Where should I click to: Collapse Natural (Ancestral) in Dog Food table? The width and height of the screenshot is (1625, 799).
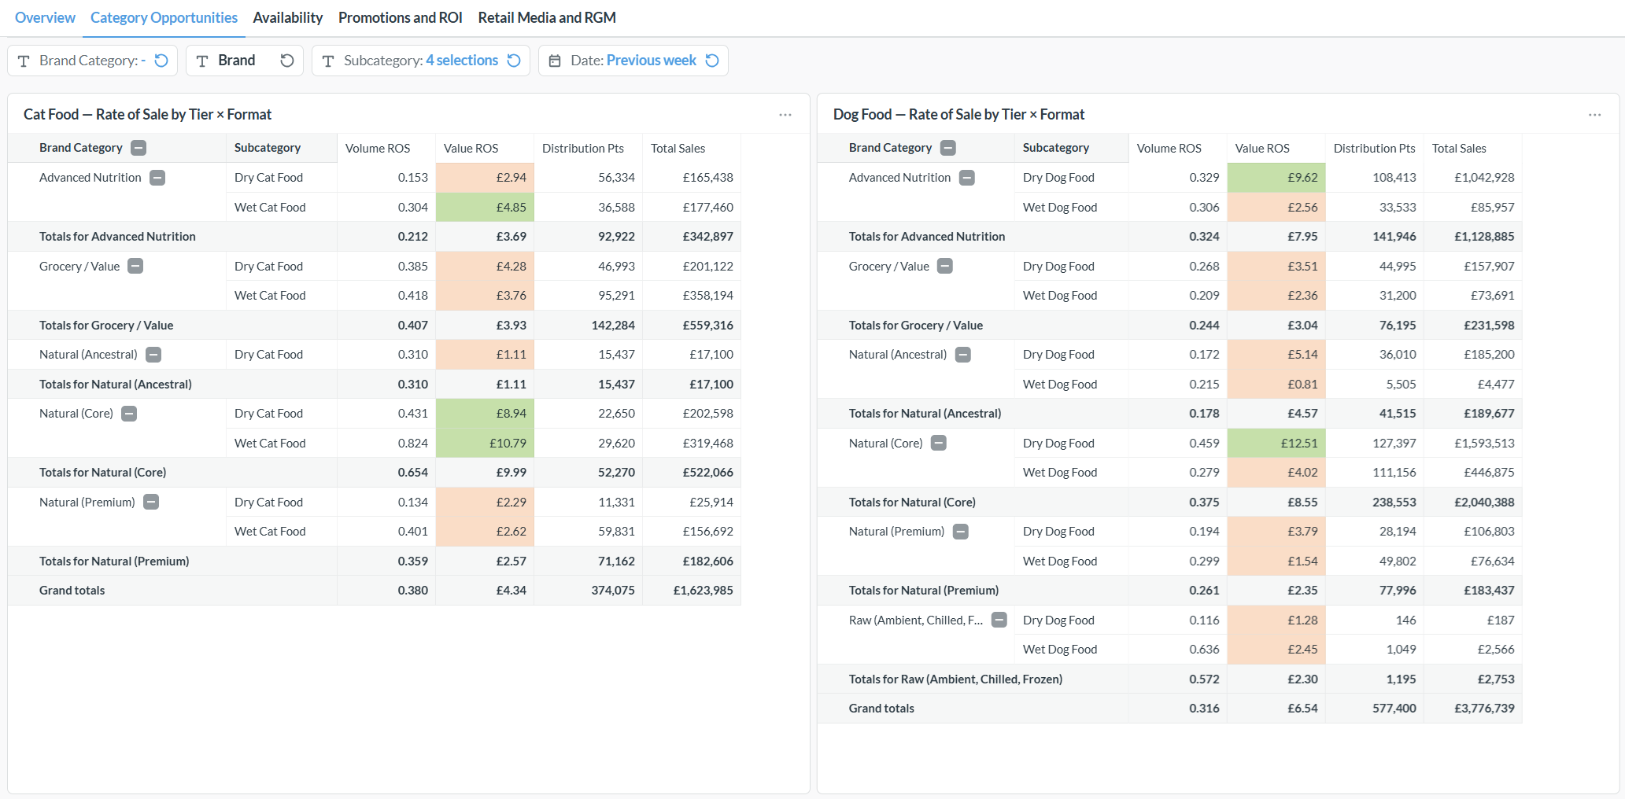pyautogui.click(x=963, y=355)
